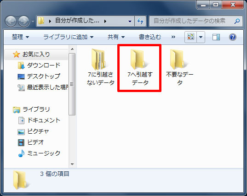The height and width of the screenshot is (196, 247).
Task: Toggle the preview pane
Action: coord(216,37)
